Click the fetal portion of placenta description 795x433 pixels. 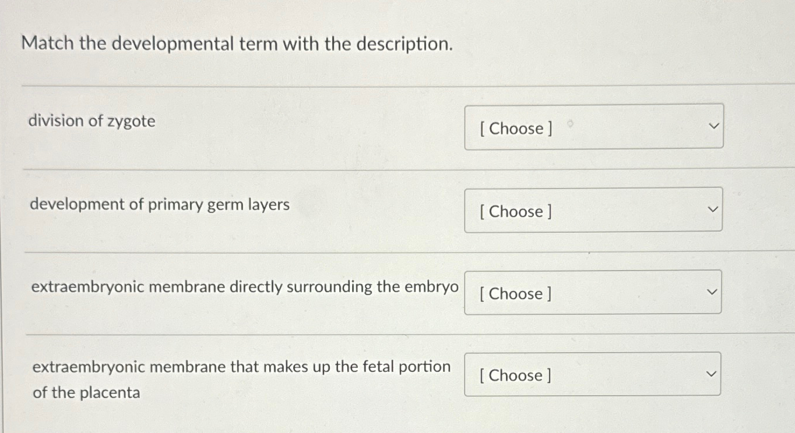[x=241, y=379]
